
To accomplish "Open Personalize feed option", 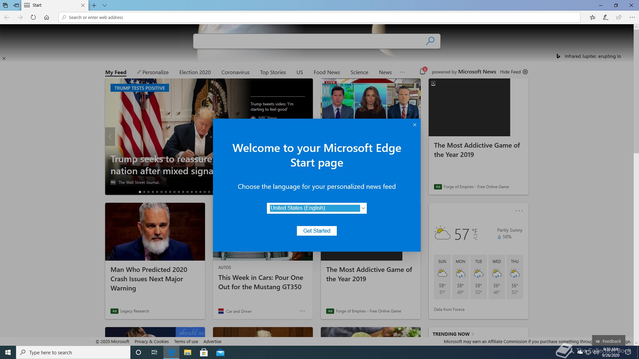I will coord(153,72).
